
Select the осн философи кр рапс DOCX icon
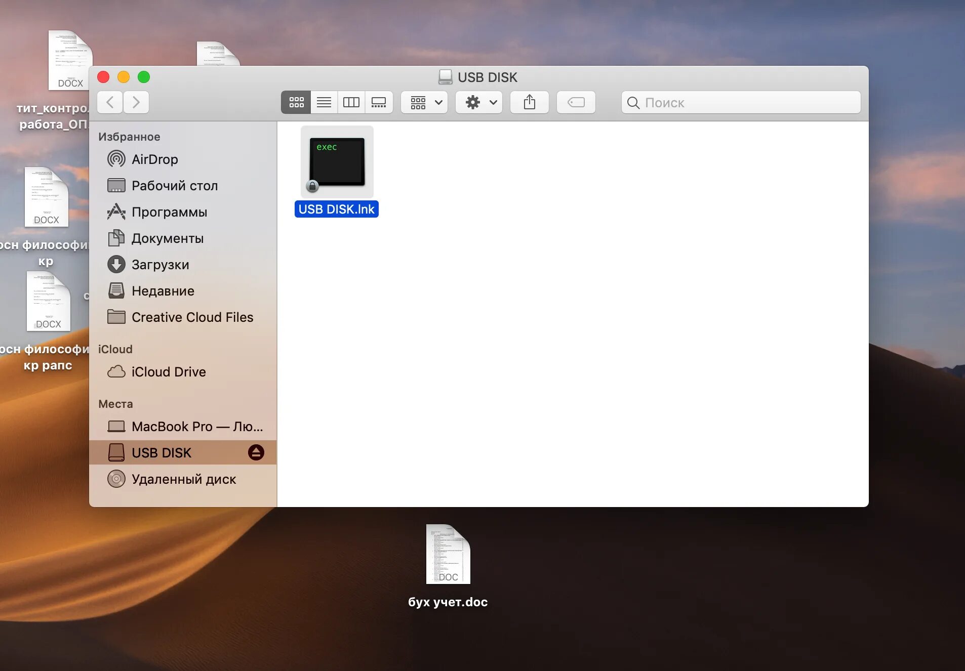tap(49, 301)
